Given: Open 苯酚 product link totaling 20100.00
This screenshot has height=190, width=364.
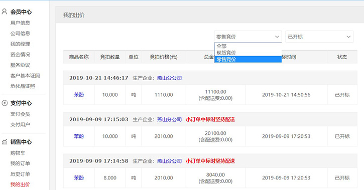Looking at the screenshot, I should click(x=79, y=136).
